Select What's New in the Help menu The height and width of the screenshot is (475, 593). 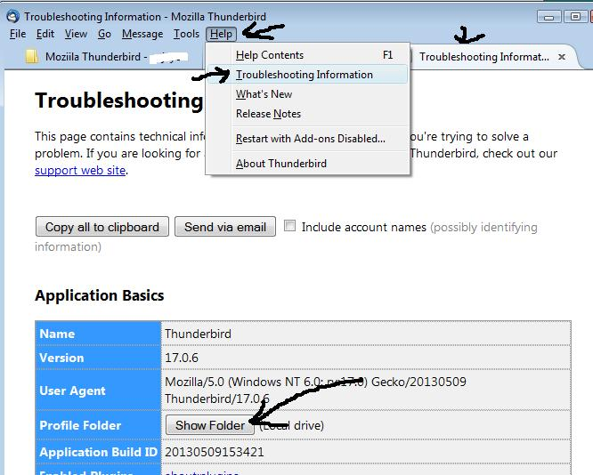[x=264, y=94]
